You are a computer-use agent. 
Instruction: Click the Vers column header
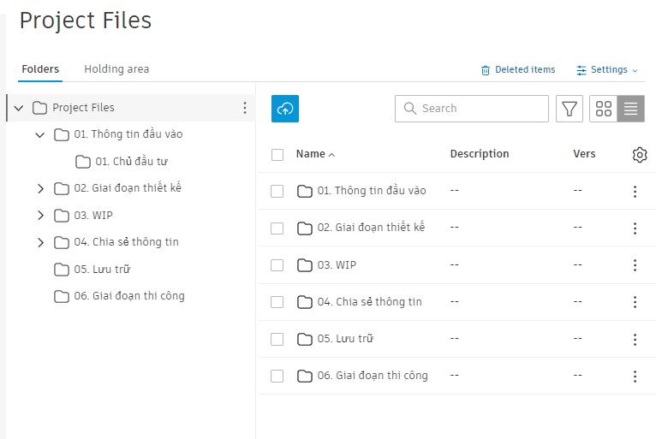pos(584,154)
